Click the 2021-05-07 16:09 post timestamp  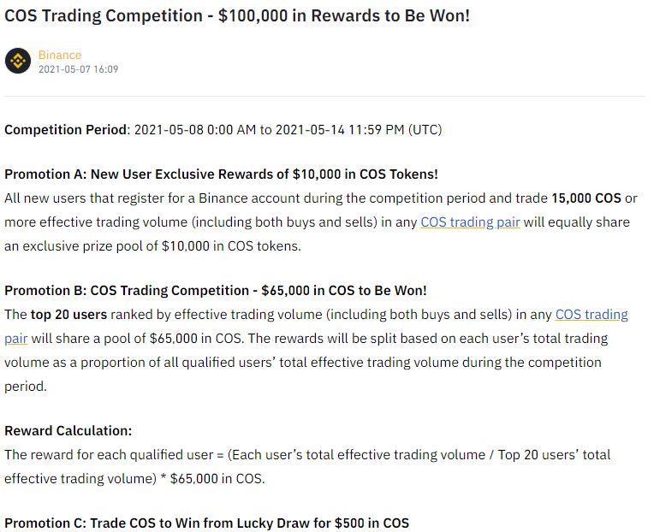click(x=79, y=69)
